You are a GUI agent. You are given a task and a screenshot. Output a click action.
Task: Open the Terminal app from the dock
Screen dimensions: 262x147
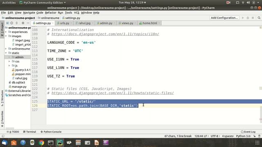click(x=51, y=143)
